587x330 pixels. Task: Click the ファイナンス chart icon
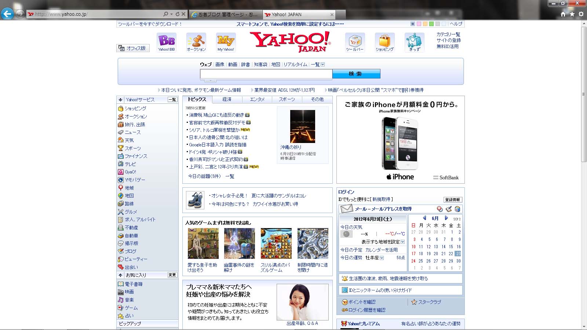(x=120, y=156)
